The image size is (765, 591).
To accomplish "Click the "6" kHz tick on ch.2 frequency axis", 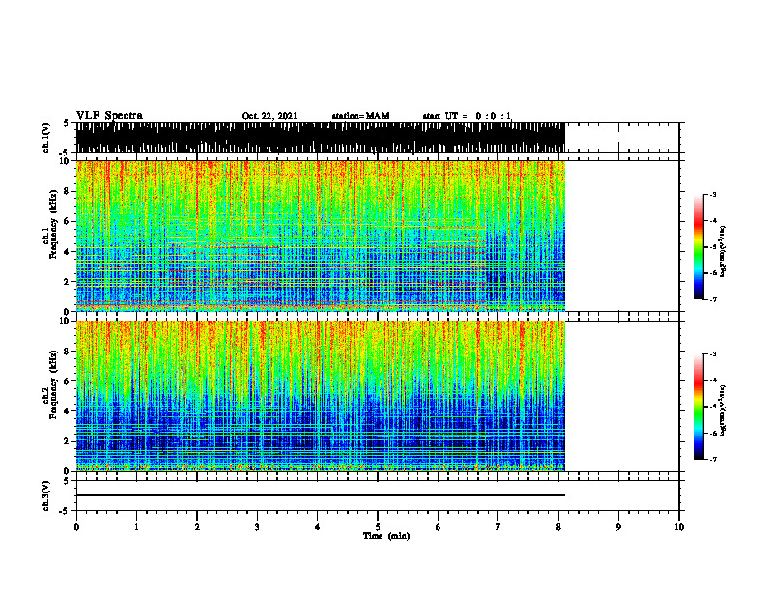I will (x=68, y=381).
